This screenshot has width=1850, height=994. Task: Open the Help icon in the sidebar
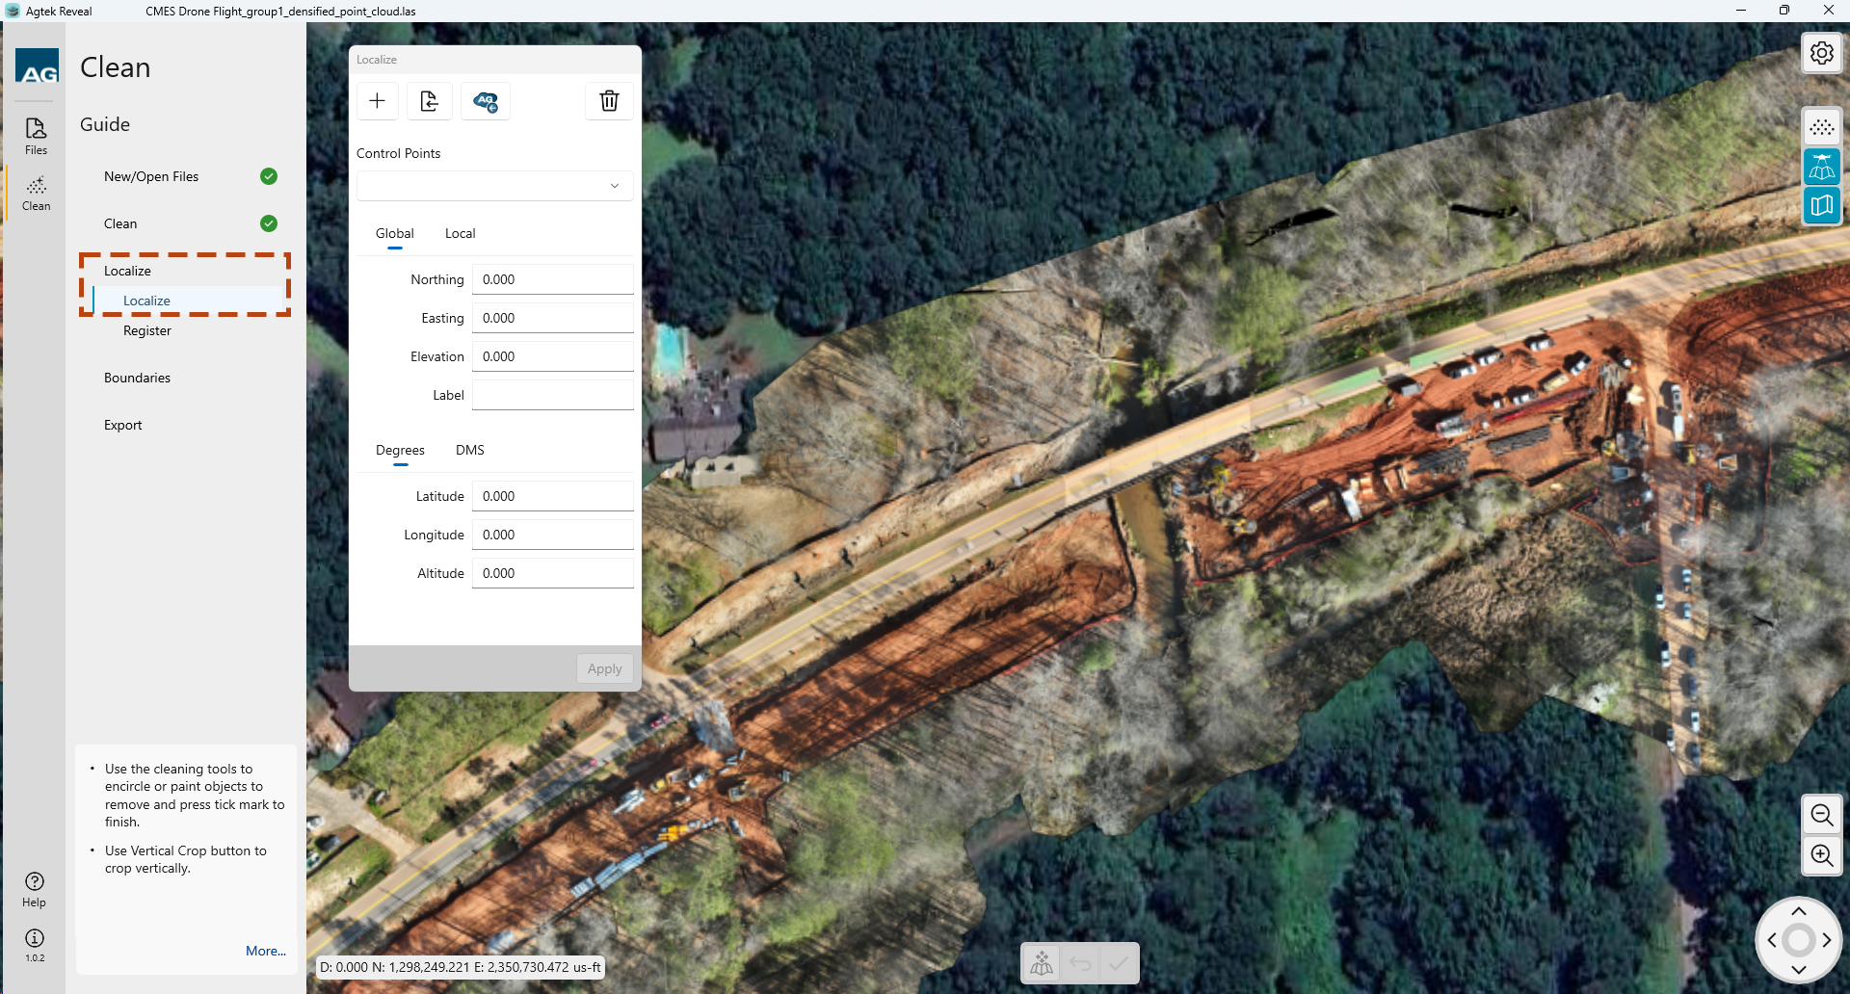35,889
